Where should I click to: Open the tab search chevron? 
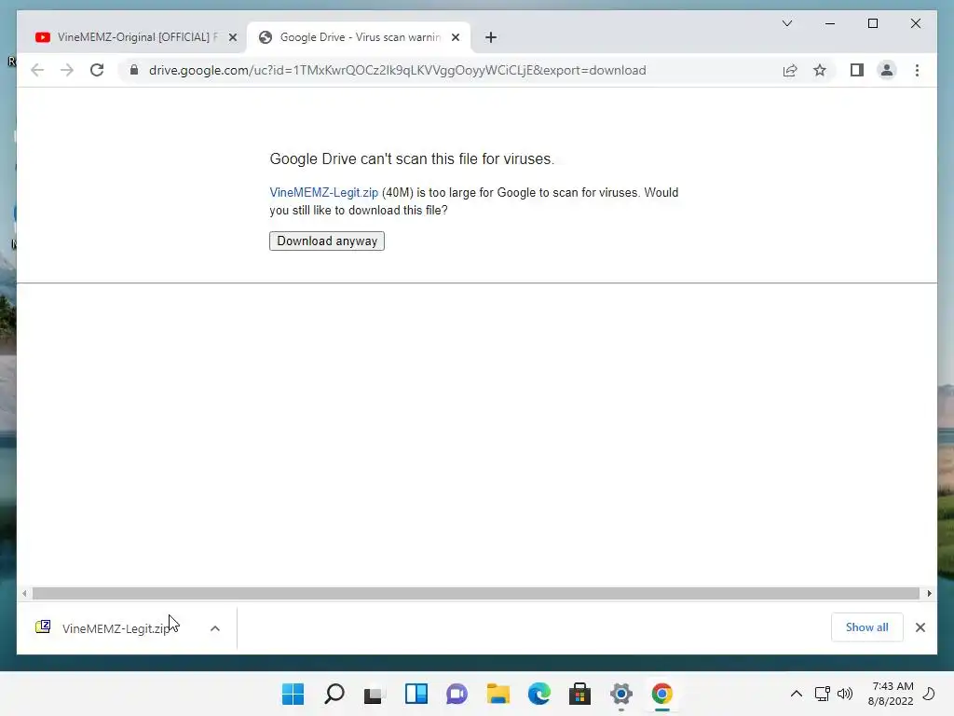tap(786, 23)
